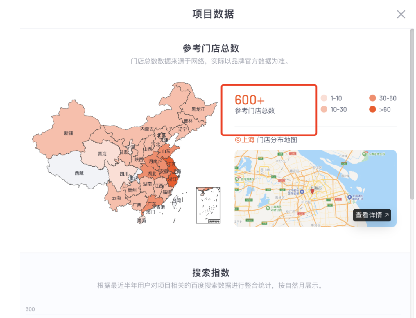
Task: Select 黑龙江 province on the map
Action: tap(198, 109)
